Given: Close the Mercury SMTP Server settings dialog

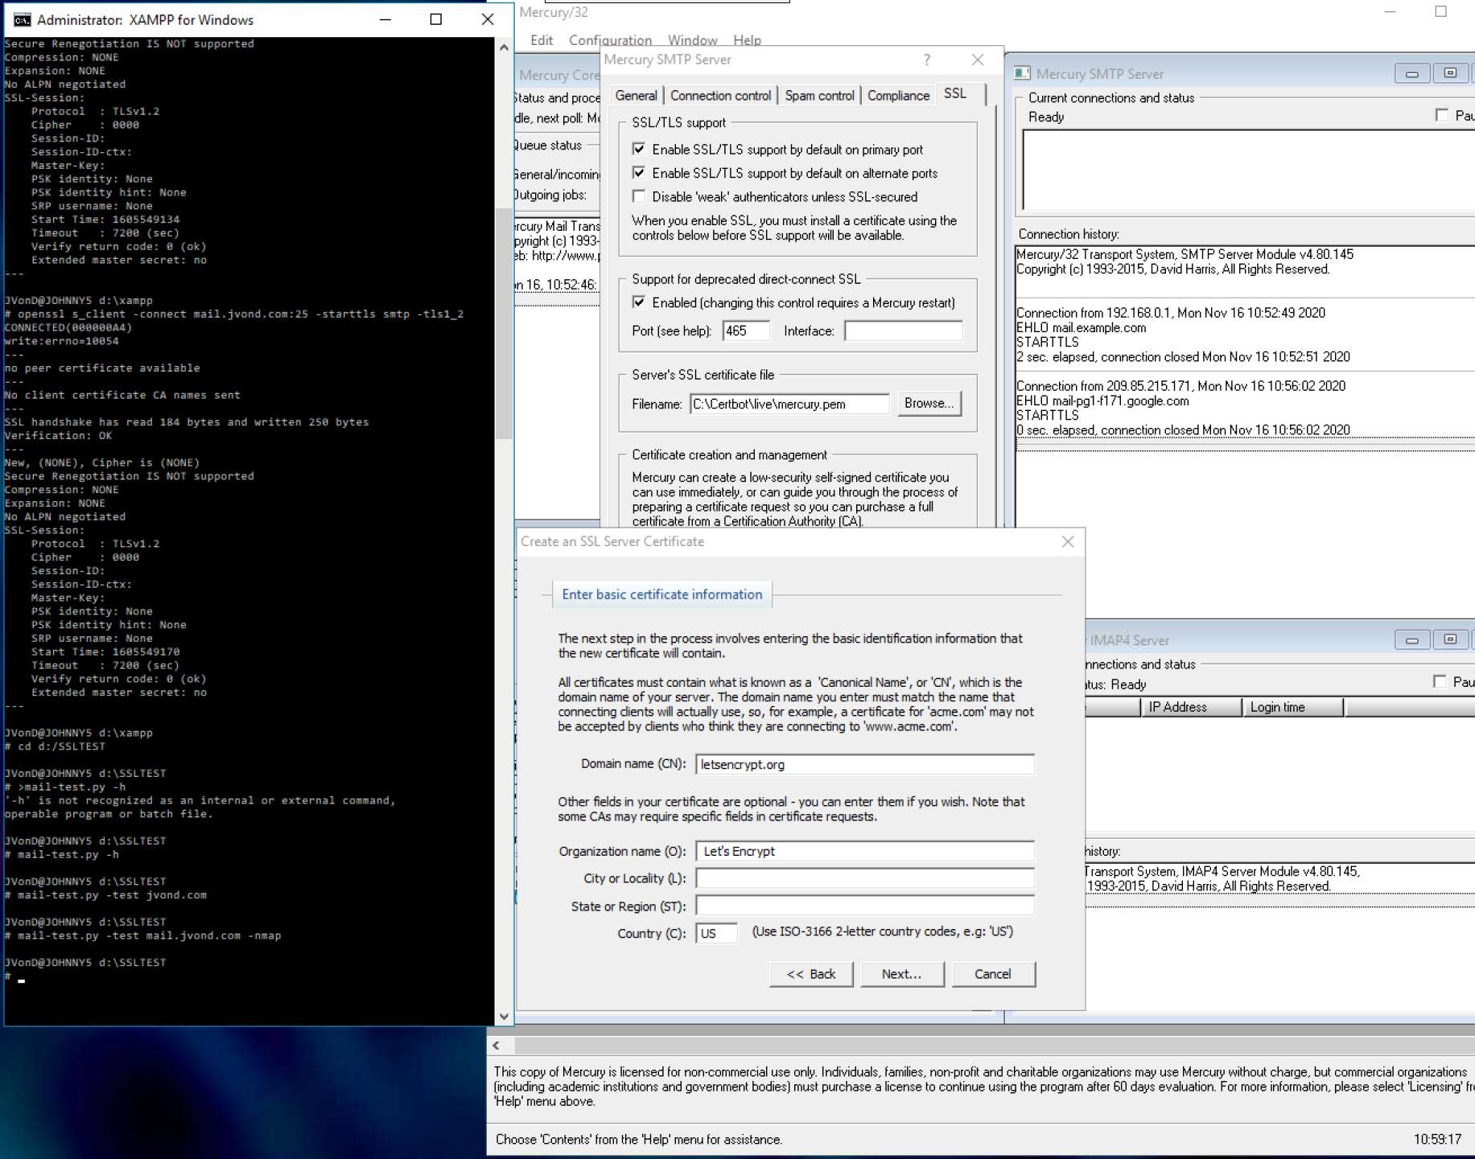Looking at the screenshot, I should point(978,60).
